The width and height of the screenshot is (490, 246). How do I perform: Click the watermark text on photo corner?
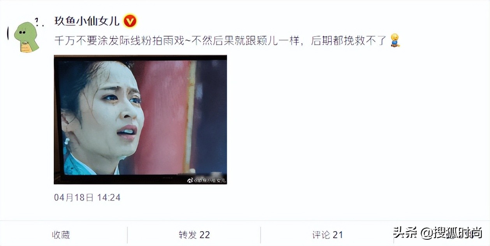[209, 180]
